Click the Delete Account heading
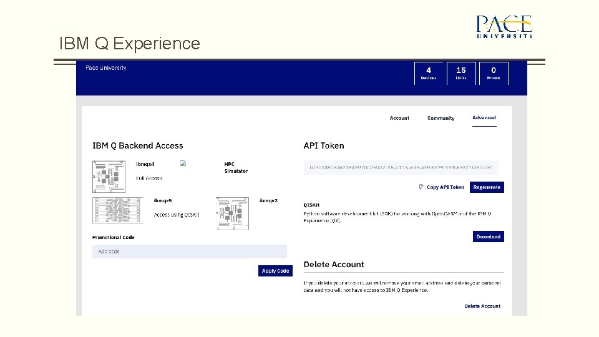Screen dimensions: 599x337 [333, 265]
